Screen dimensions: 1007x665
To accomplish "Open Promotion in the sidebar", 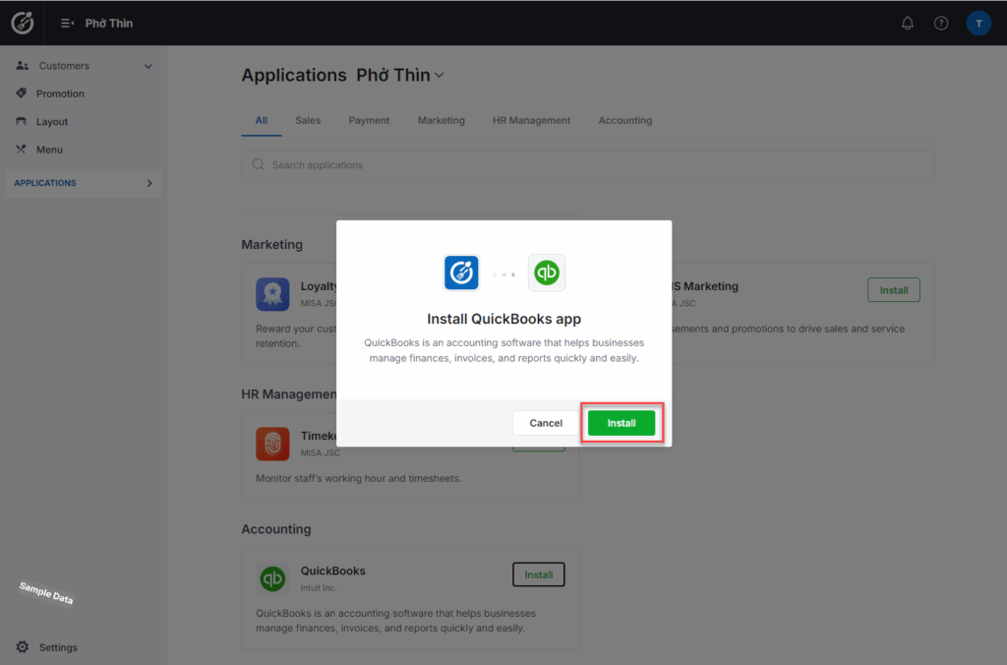I will [x=60, y=94].
